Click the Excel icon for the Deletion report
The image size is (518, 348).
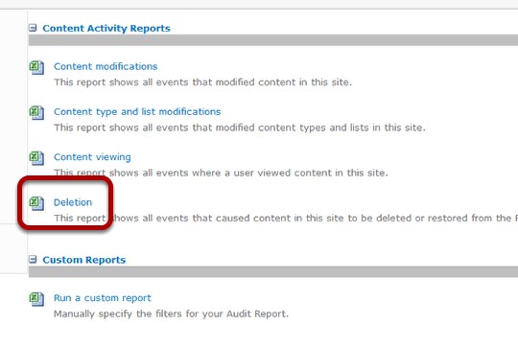pyautogui.click(x=36, y=203)
